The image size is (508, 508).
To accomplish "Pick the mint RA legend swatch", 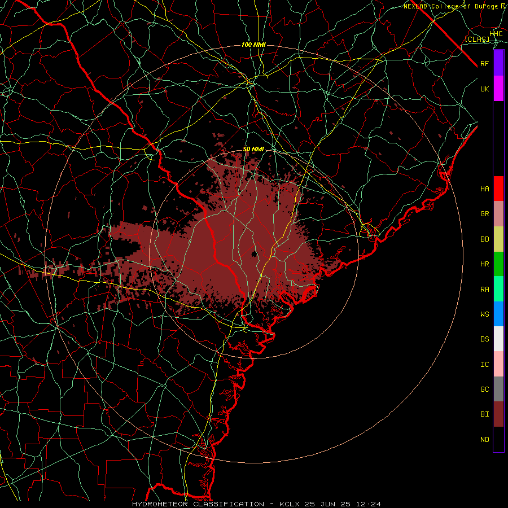I will 498,289.
